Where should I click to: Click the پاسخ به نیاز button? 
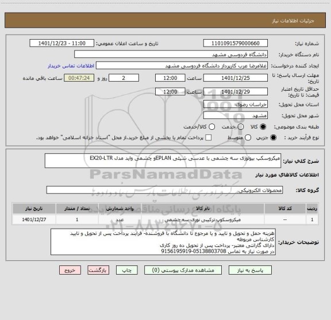pos(250,270)
